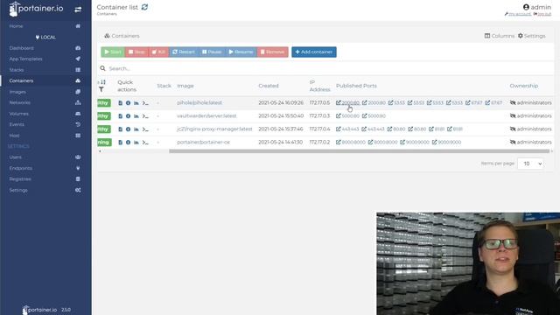
Task: Open inspect icon for nginx-proxy-manager container
Action: 129,129
